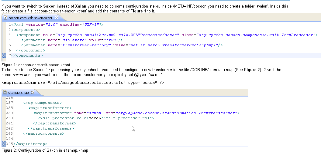Click the map:transform mergecharacteristics.xslt snippet

click(x=83, y=83)
